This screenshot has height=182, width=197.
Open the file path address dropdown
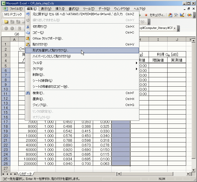(x=175, y=28)
